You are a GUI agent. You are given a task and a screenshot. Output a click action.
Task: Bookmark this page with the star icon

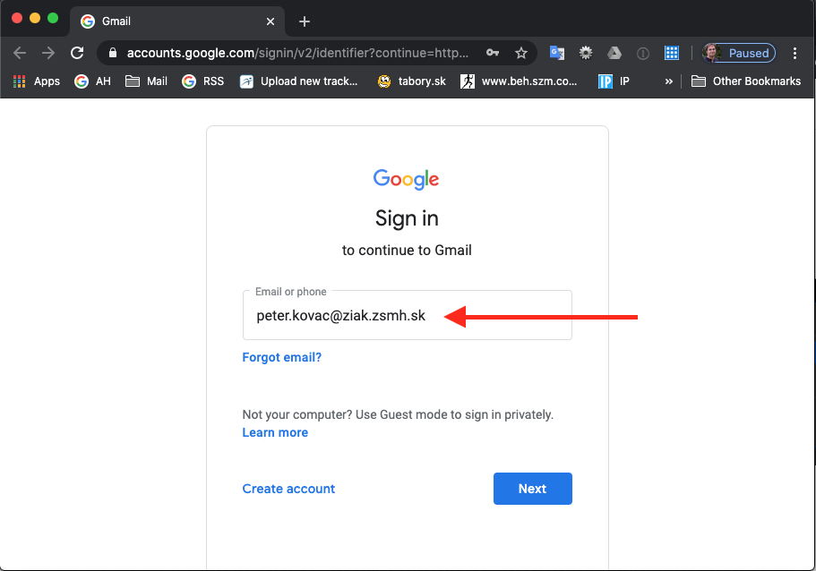(x=521, y=53)
